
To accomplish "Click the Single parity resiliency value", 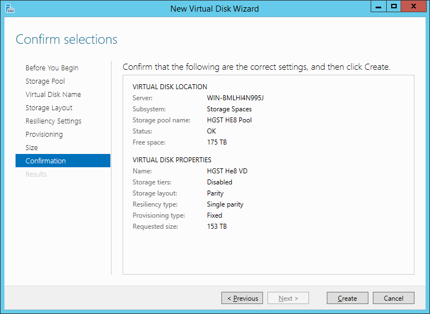I will [225, 204].
